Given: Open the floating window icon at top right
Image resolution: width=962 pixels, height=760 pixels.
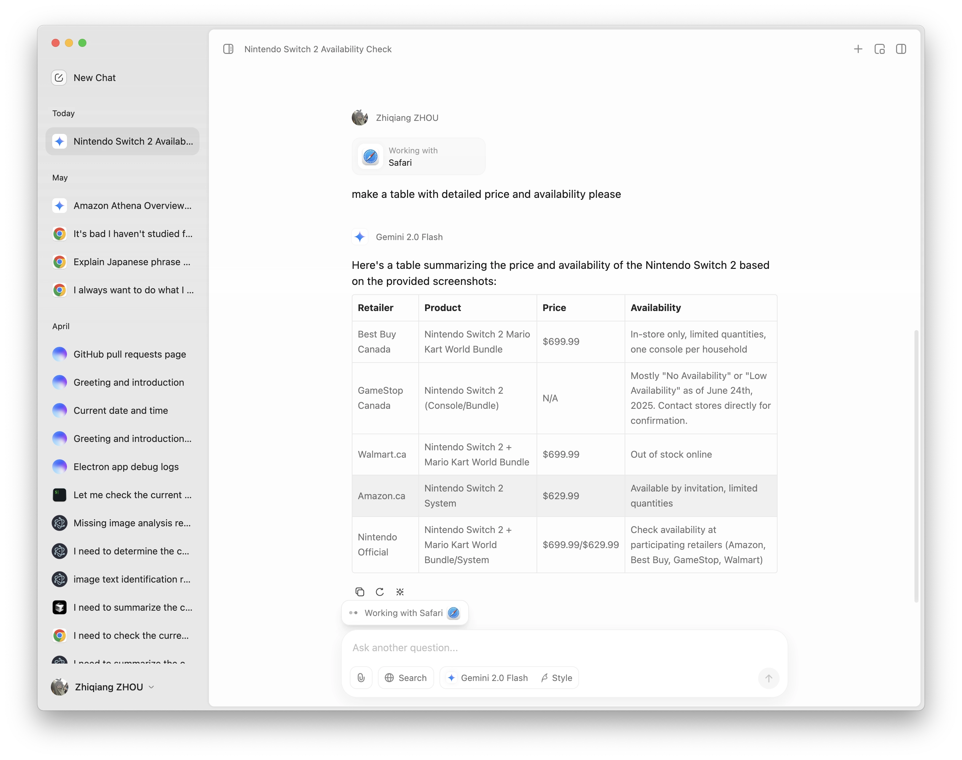Looking at the screenshot, I should (x=879, y=49).
